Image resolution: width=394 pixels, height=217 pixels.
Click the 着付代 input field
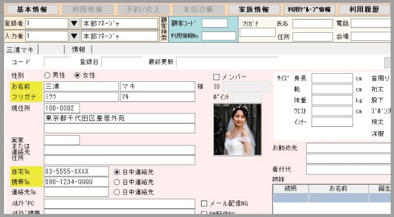pos(349,170)
